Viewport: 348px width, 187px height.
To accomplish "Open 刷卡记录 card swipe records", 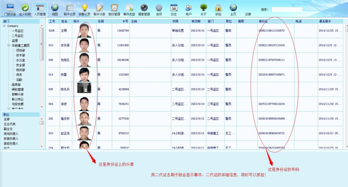I will click(x=69, y=10).
